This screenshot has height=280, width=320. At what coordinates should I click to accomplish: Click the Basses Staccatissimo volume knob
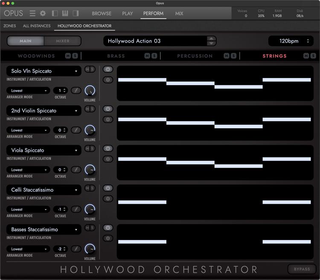tap(90, 249)
